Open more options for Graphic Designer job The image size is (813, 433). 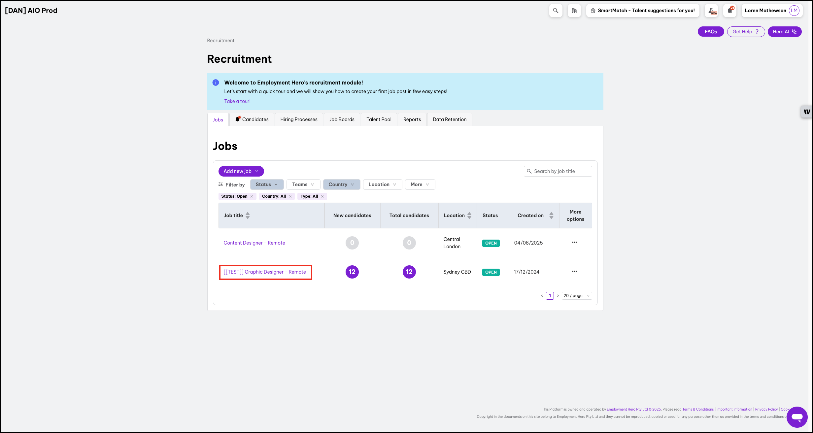pyautogui.click(x=574, y=271)
